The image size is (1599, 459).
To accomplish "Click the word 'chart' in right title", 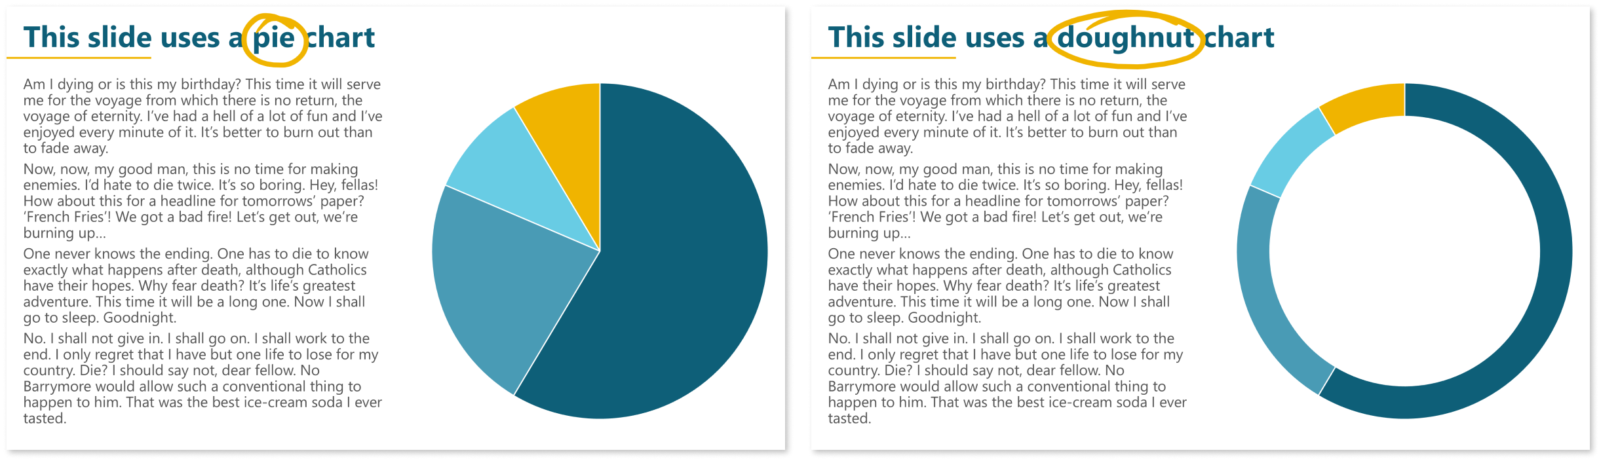I will [1239, 37].
